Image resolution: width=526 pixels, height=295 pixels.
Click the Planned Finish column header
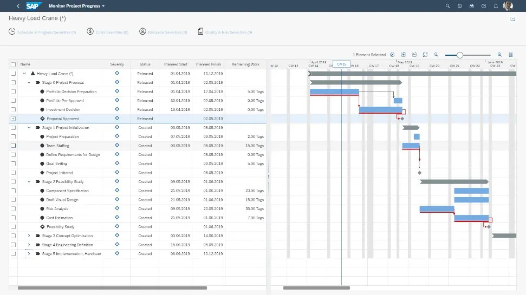click(x=209, y=64)
